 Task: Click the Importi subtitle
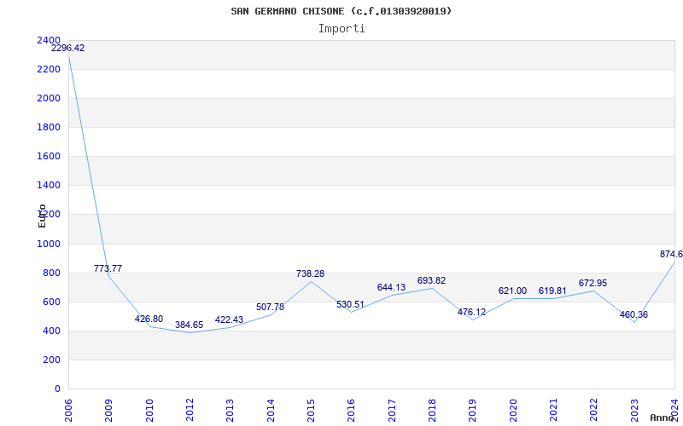click(x=341, y=29)
